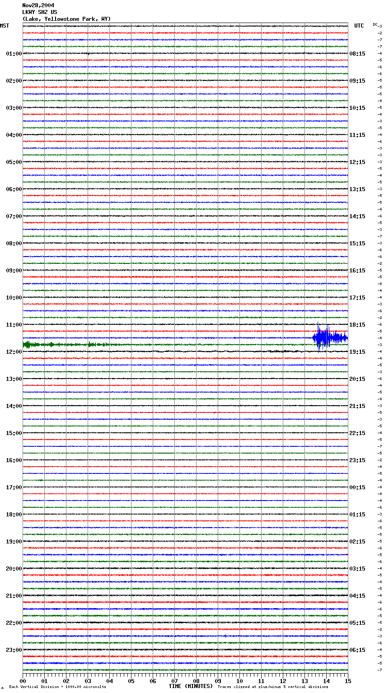The width and height of the screenshot is (384, 693).
Task: Click the 07:00 MST time label
Action: pos(14,216)
